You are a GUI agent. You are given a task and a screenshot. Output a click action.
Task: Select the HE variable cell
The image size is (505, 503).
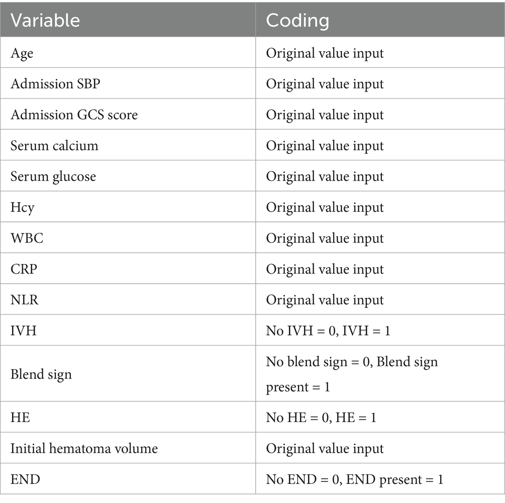(x=20, y=417)
